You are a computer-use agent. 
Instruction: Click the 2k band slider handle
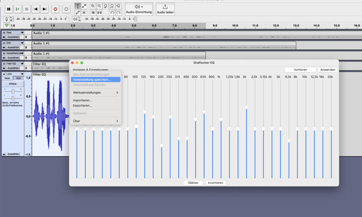pos(246,107)
